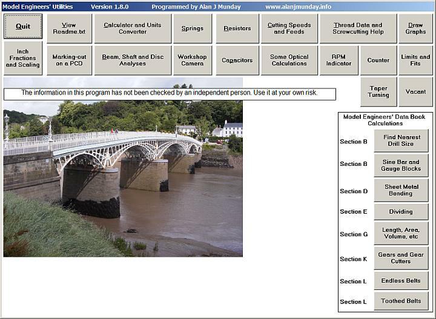Image resolution: width=436 pixels, height=319 pixels.
Task: Open Inch Fractions and Scaling
Action: [x=23, y=58]
